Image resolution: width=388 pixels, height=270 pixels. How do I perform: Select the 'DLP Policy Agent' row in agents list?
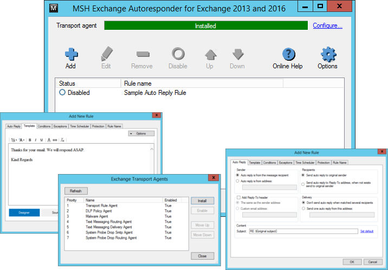coord(126,211)
